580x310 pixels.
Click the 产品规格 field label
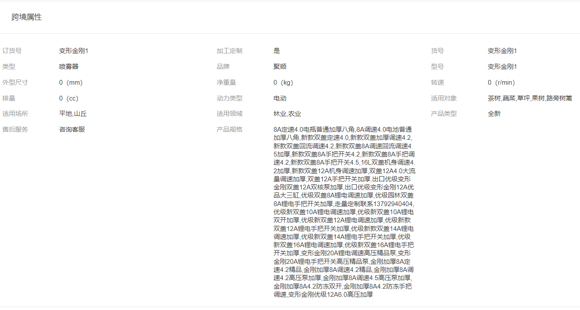(x=229, y=130)
